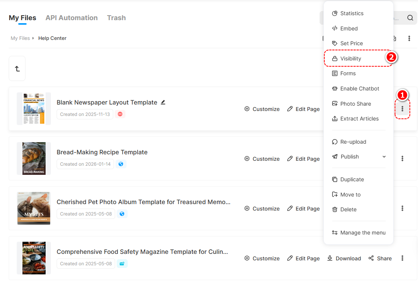Click the Share icon on Food Safety Magazine
The height and width of the screenshot is (282, 418).
click(x=371, y=258)
